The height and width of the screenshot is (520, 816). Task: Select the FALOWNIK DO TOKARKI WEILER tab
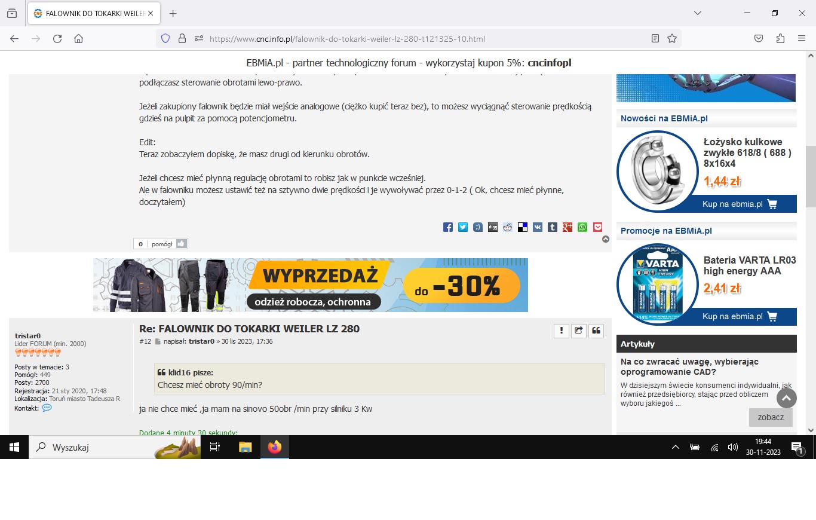tap(94, 13)
